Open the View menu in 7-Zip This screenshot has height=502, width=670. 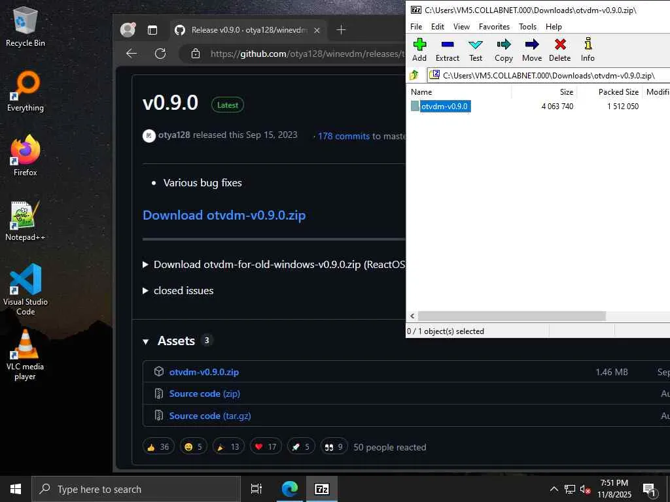click(461, 26)
